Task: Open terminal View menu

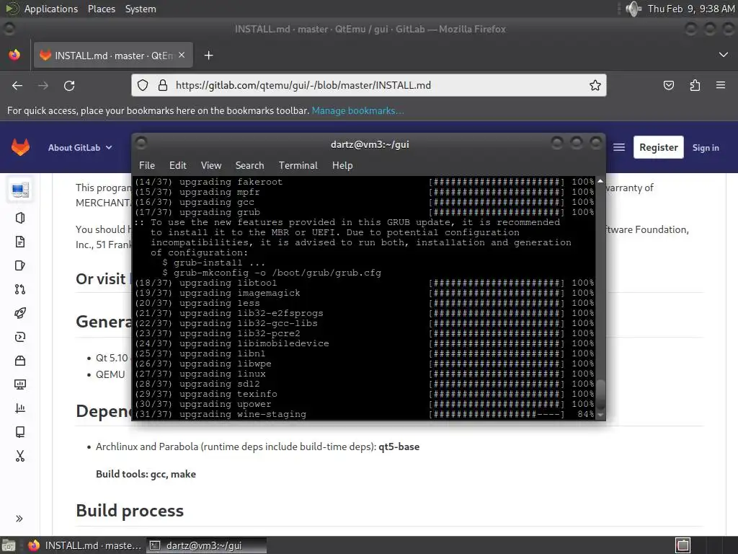Action: tap(211, 165)
